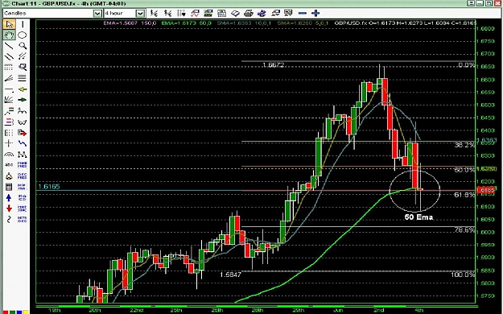
Task: Click the 38.2% Fibonacci level label
Action: click(464, 145)
